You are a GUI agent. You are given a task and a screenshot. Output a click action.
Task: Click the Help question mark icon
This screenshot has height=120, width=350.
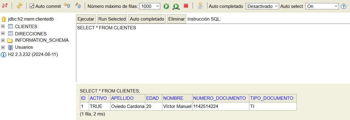point(344,6)
